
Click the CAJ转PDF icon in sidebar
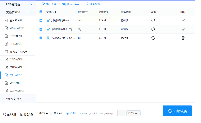point(6,75)
